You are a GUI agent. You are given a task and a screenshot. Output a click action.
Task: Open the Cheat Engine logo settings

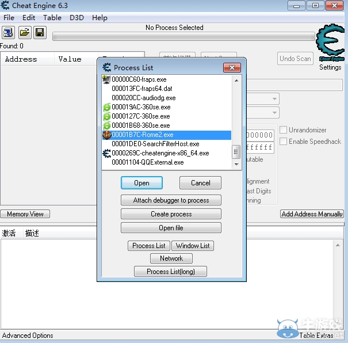coord(330,42)
